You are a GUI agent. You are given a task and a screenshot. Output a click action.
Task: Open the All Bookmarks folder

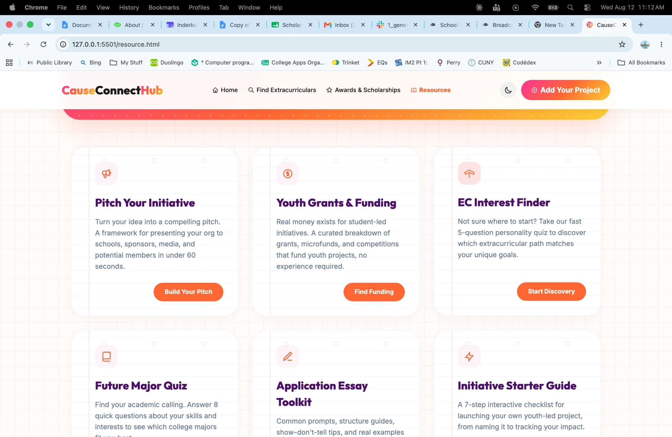(641, 62)
